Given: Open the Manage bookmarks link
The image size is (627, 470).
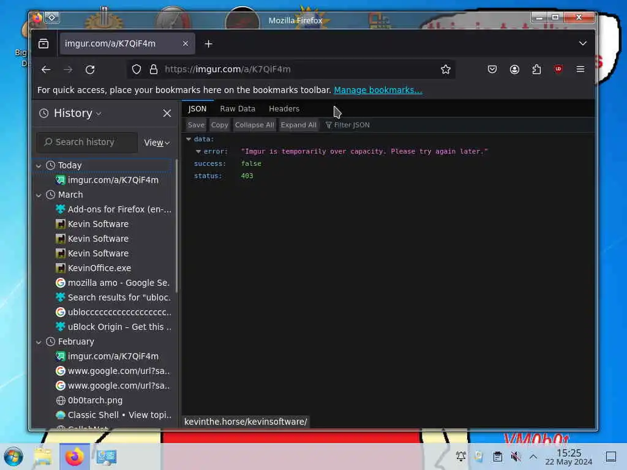Looking at the screenshot, I should coord(378,90).
